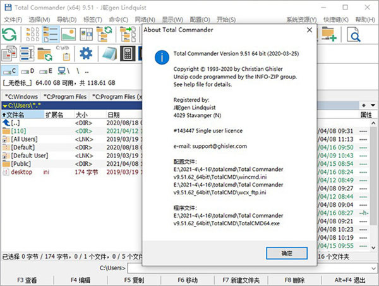Click the blue info icon in About dialog
379x286 pixels.
(162, 58)
